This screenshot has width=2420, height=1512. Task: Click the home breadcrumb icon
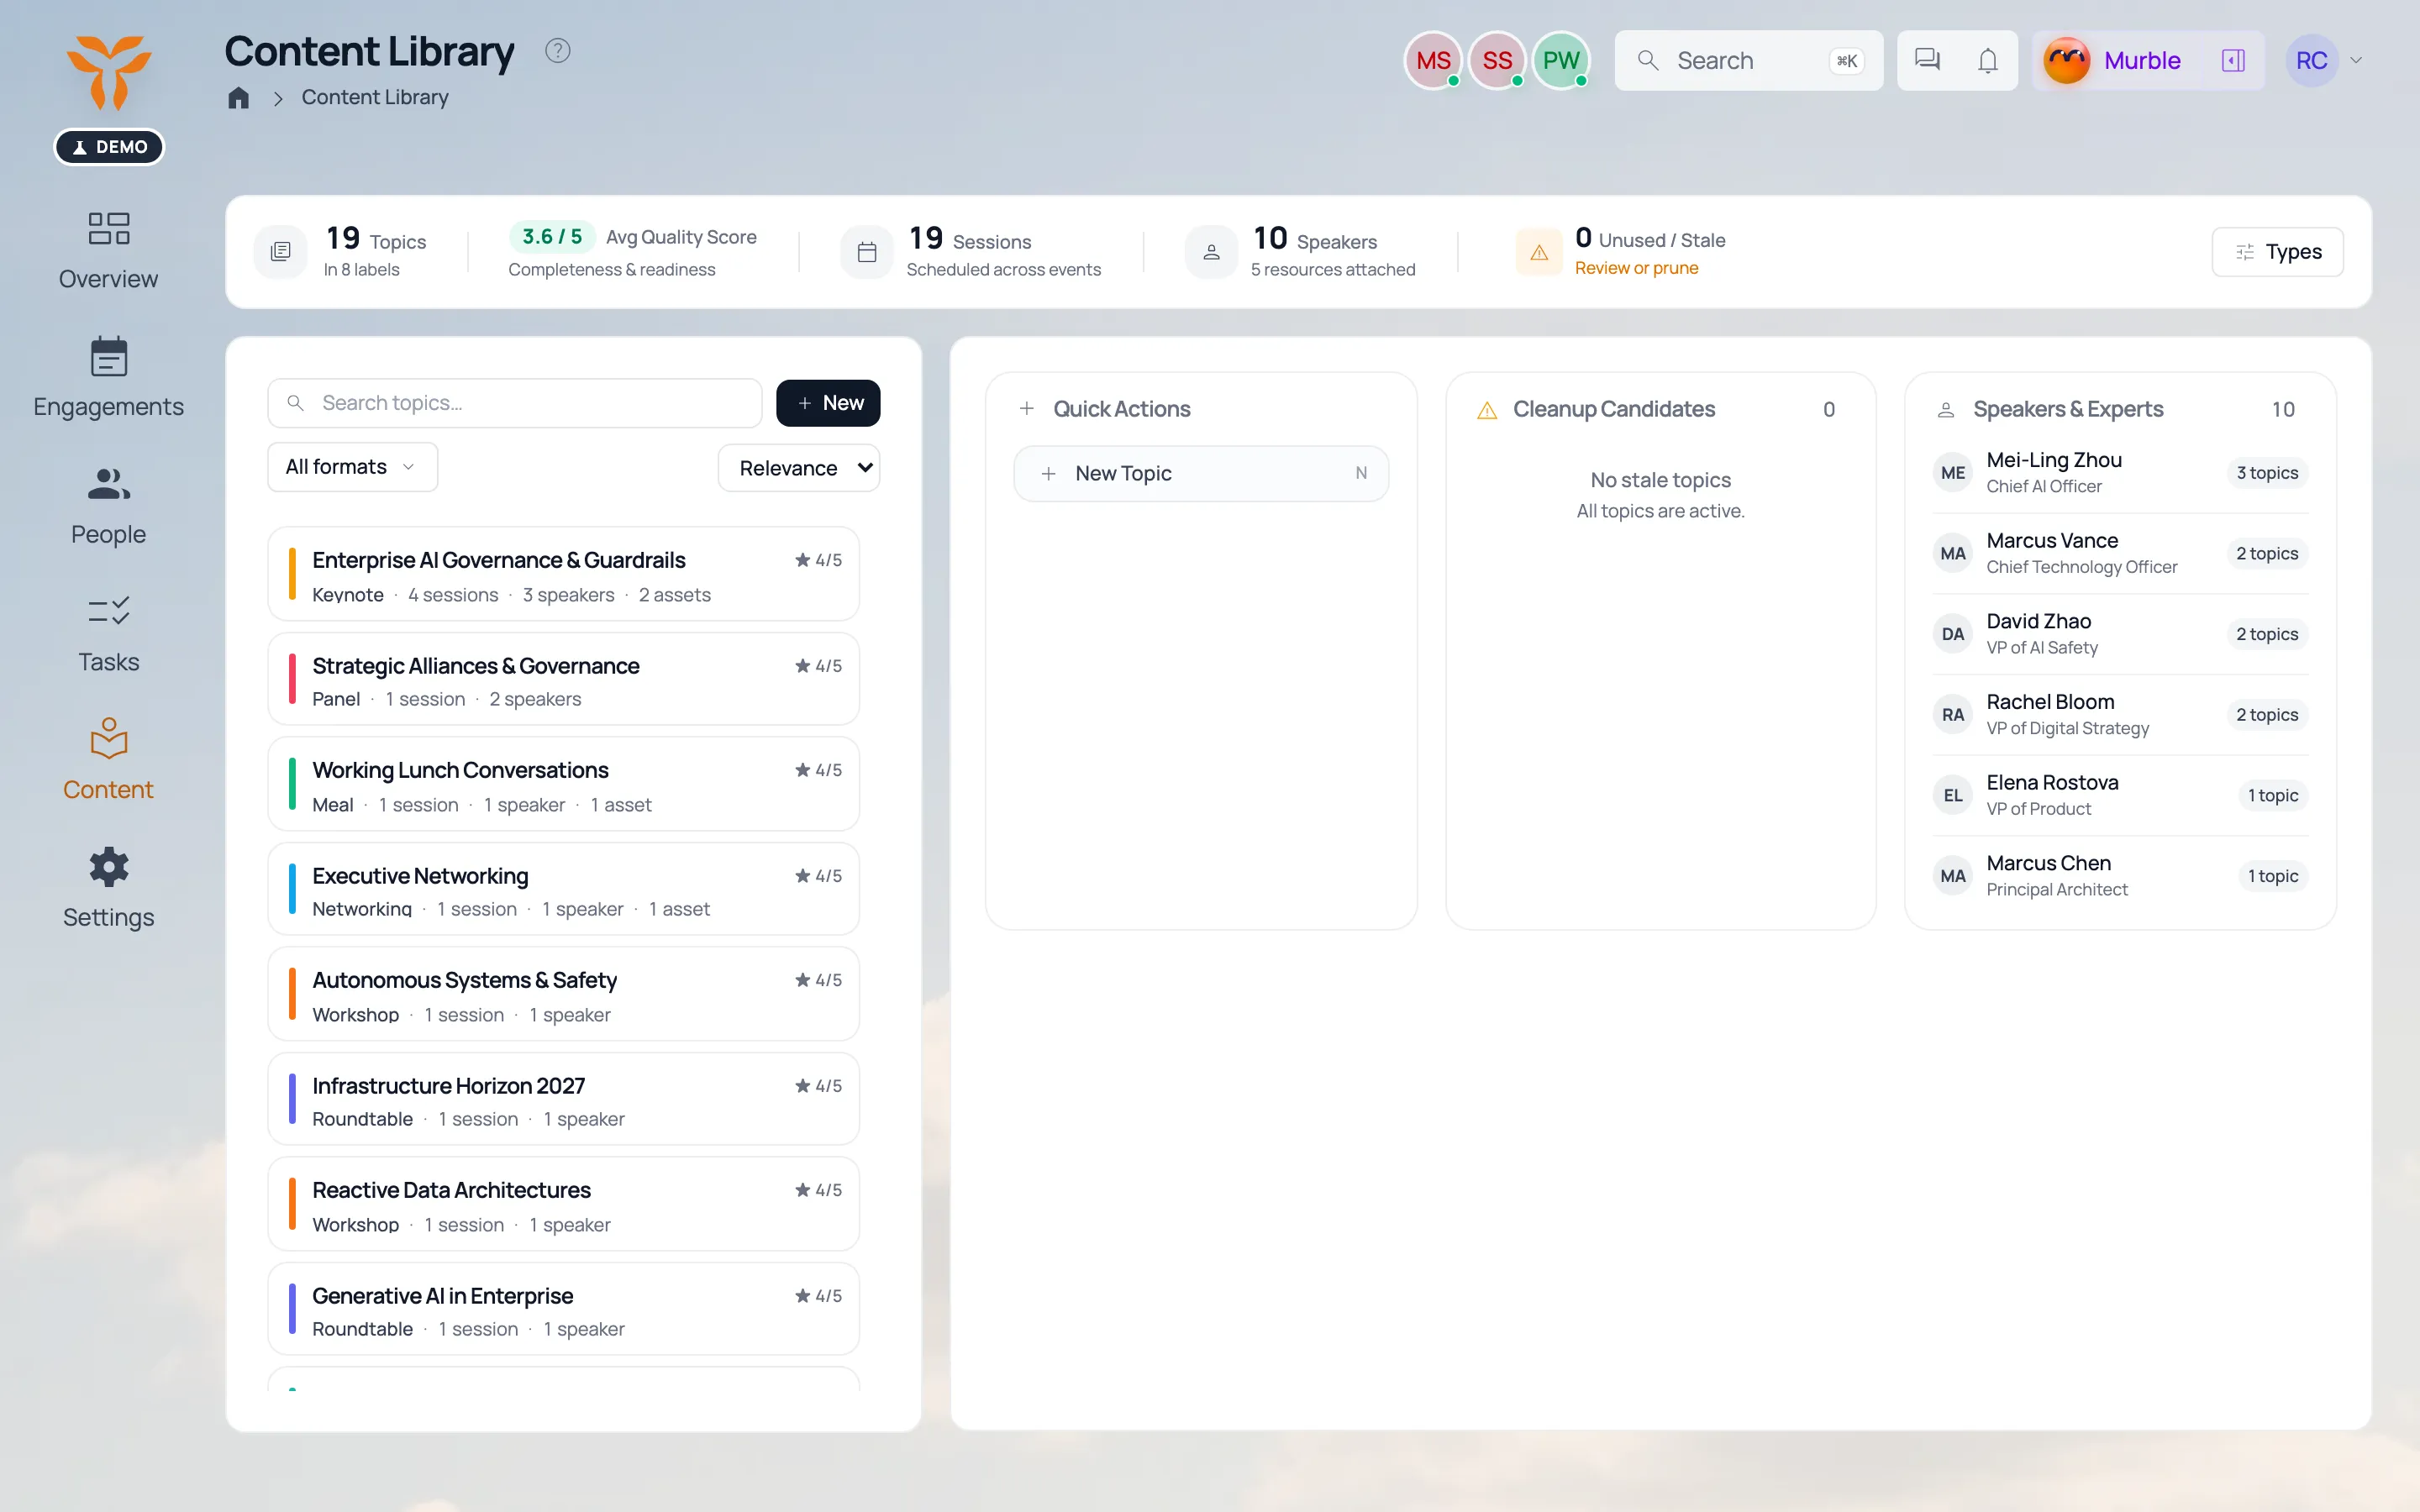238,97
